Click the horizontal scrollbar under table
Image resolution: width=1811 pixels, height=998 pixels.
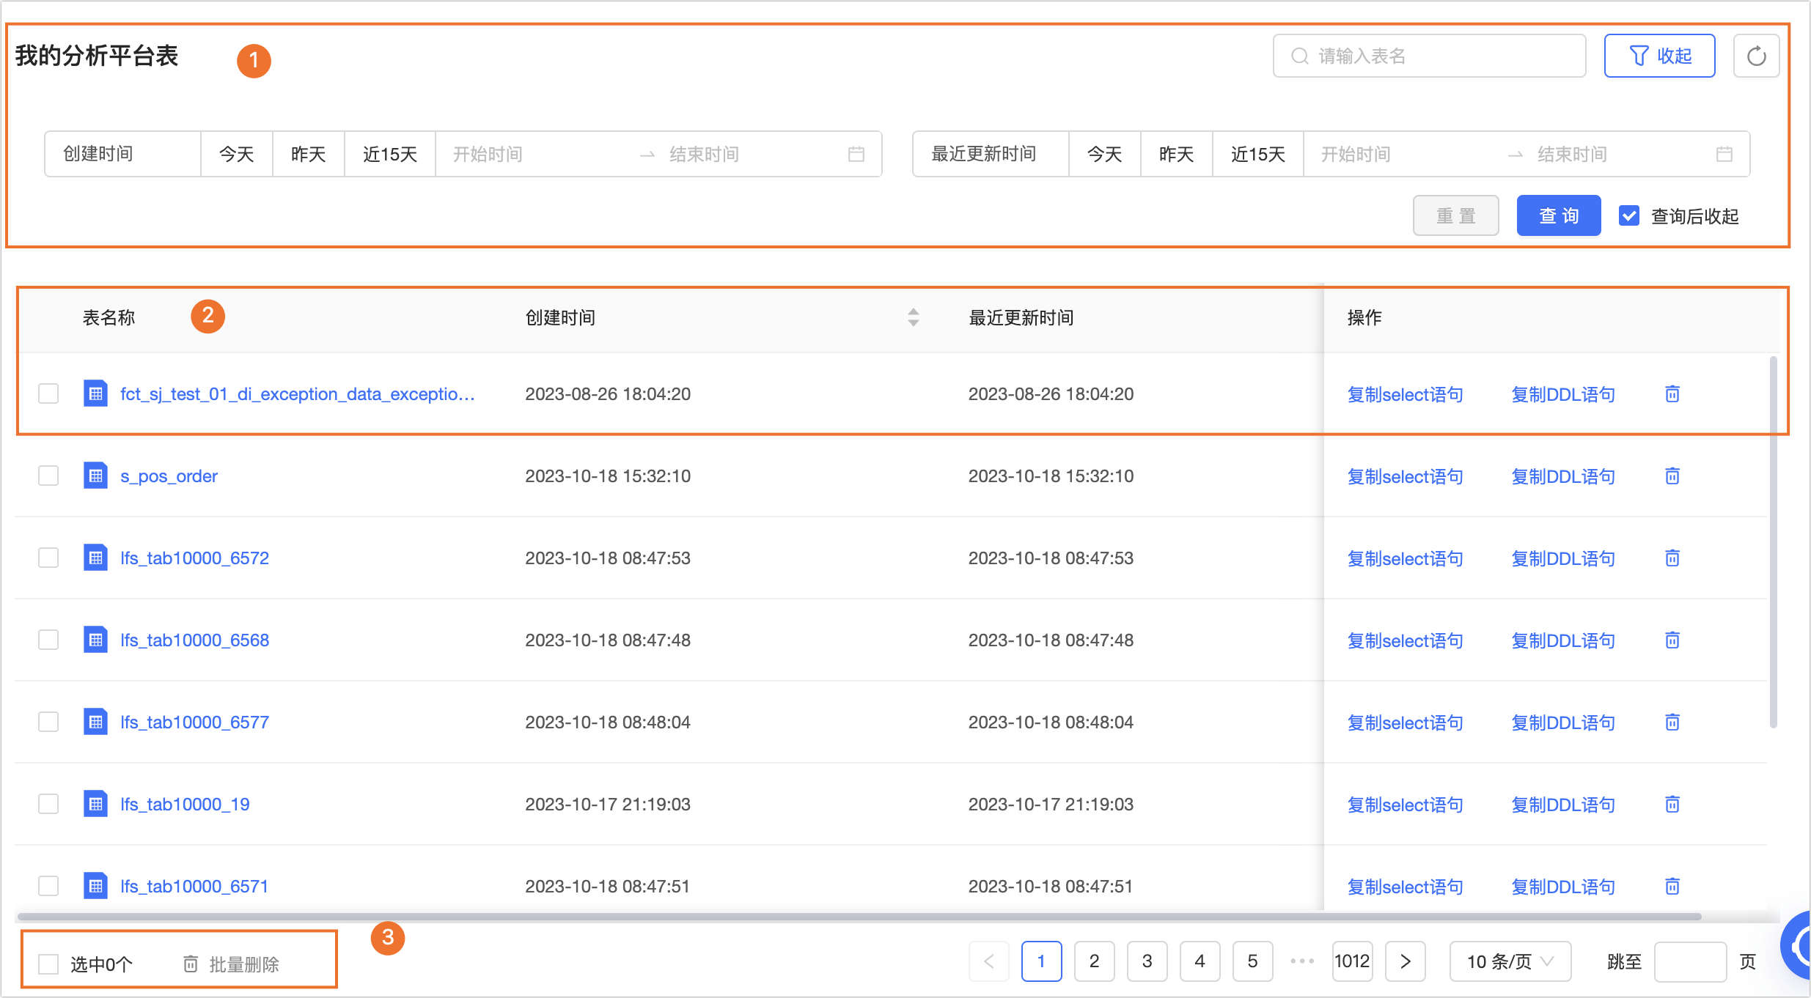(x=858, y=917)
